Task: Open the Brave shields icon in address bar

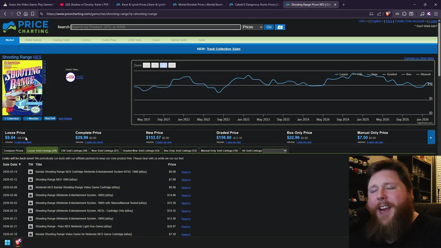Action: [x=388, y=14]
